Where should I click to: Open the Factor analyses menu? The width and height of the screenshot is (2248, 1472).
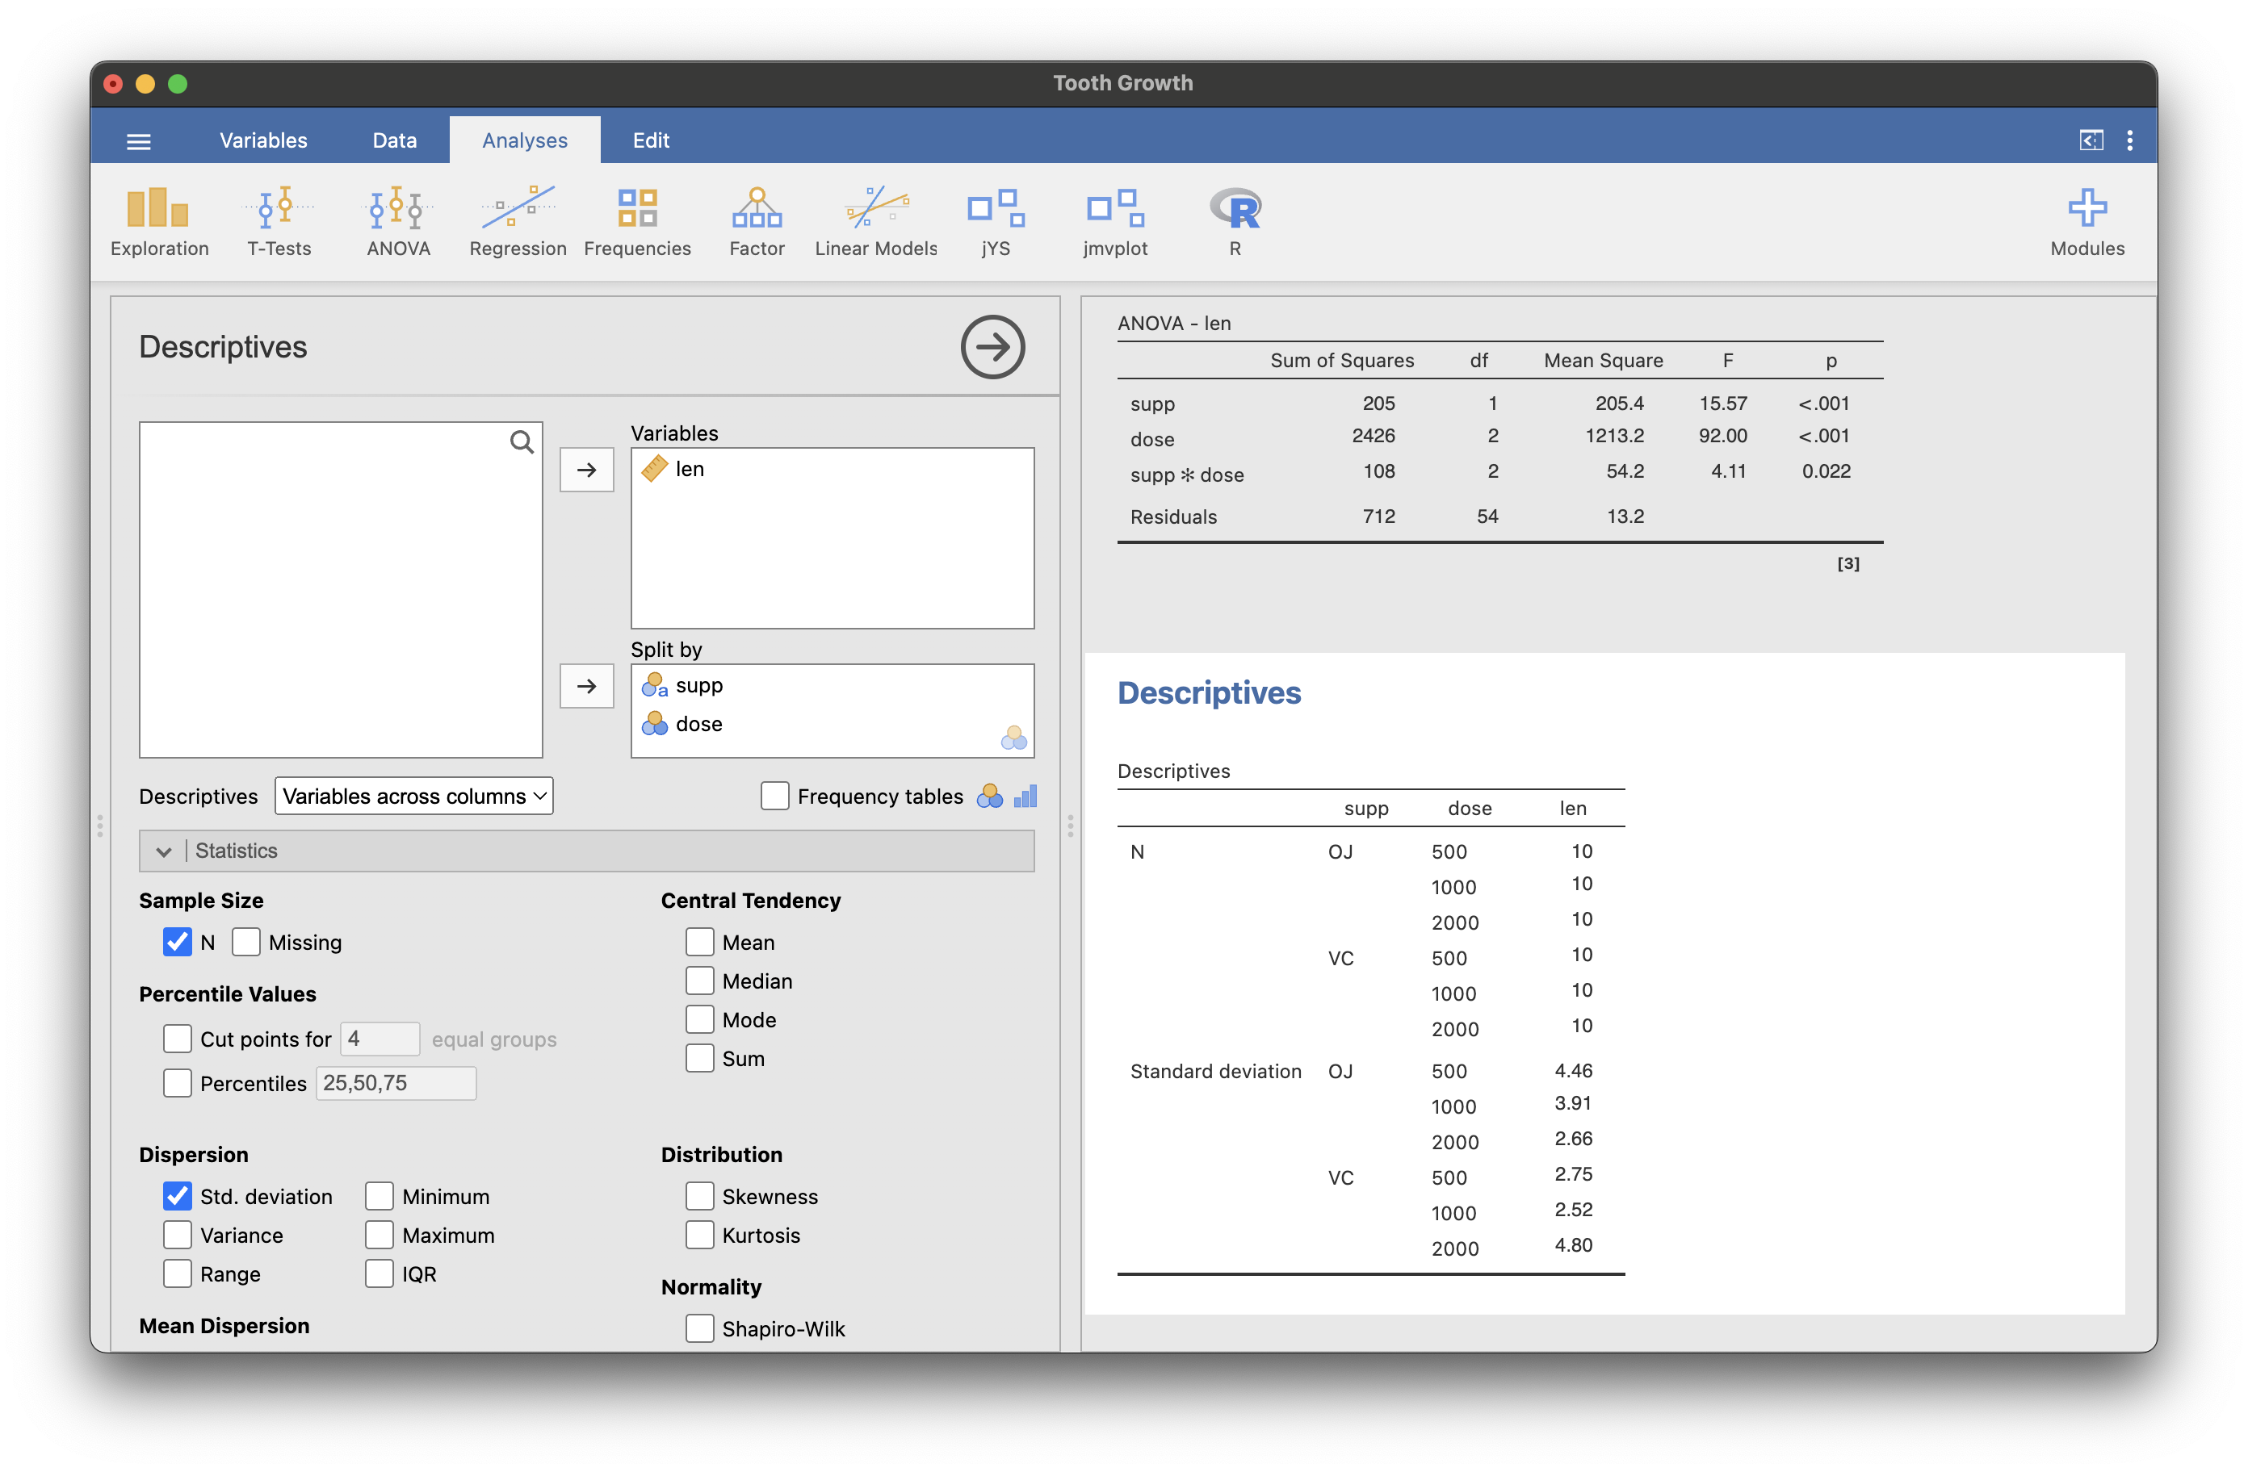757,222
